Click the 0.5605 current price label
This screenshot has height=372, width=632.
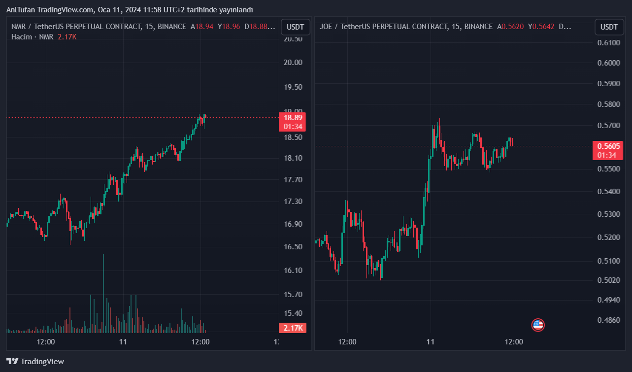[x=607, y=146]
